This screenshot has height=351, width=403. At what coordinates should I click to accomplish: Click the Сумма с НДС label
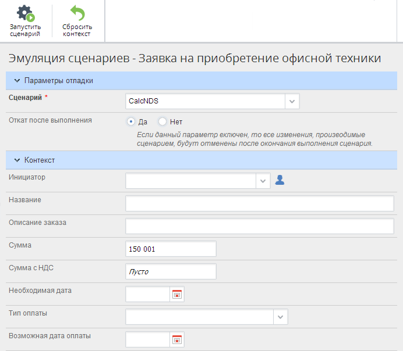pyautogui.click(x=31, y=268)
